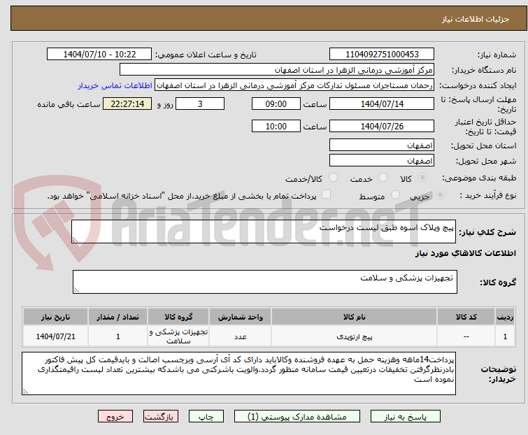The image size is (528, 435).
Task: Click the تاریخ نیاز column header
Action: (x=55, y=317)
